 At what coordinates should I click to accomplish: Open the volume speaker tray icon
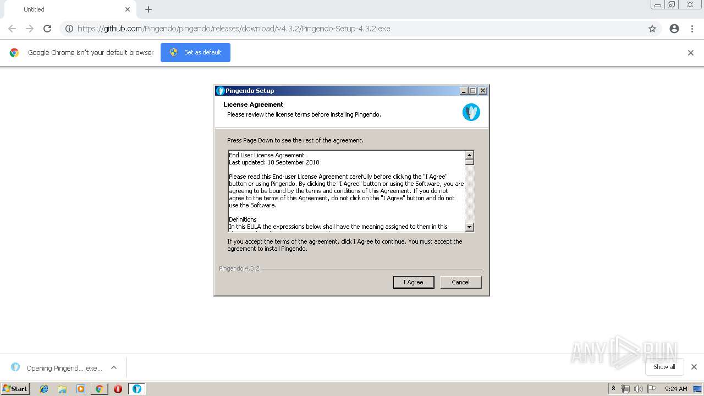[x=639, y=389]
